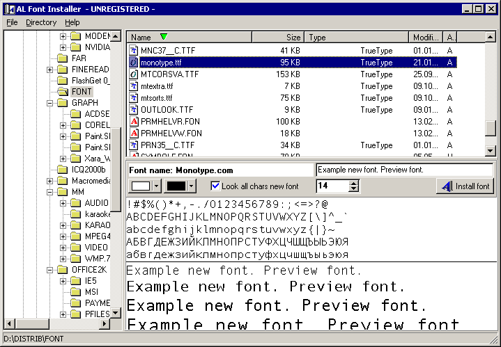Open the File menu
The image size is (501, 347).
point(12,22)
